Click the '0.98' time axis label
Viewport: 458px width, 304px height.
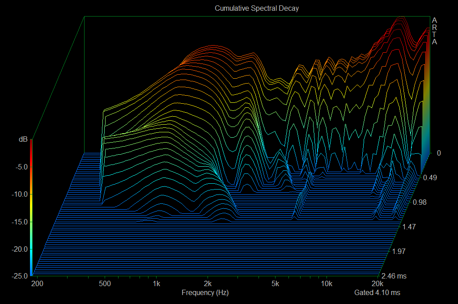pos(420,202)
